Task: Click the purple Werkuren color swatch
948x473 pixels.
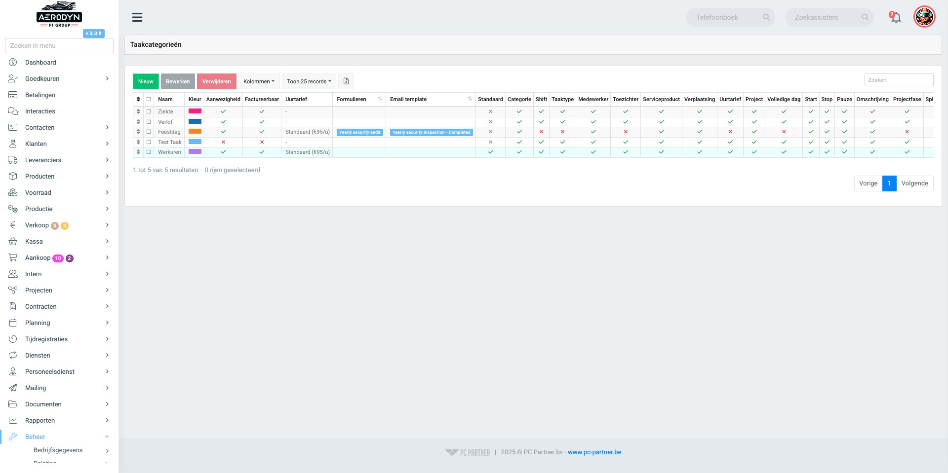Action: click(195, 152)
